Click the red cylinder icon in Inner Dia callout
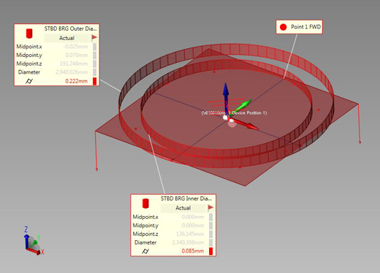This screenshot has width=380, height=273. click(145, 204)
